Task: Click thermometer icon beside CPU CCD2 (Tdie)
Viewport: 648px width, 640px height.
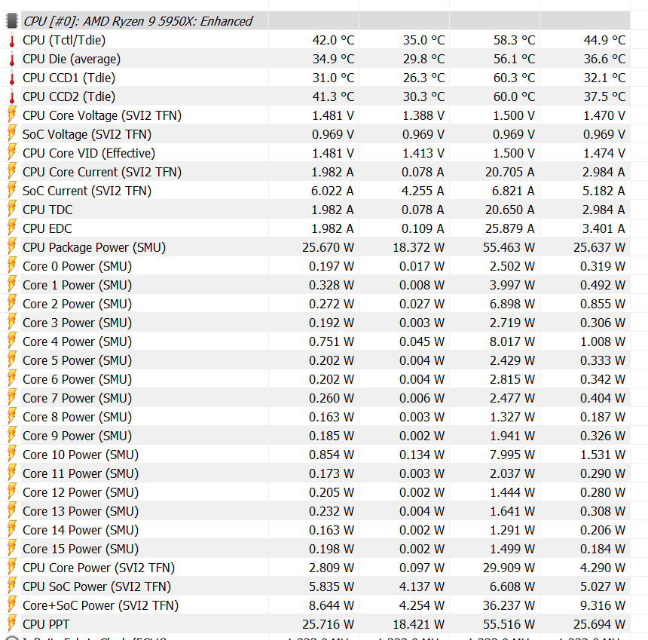Action: pos(12,96)
